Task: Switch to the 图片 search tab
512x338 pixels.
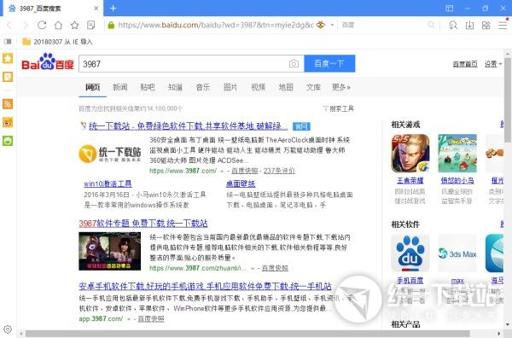Action: coord(230,87)
